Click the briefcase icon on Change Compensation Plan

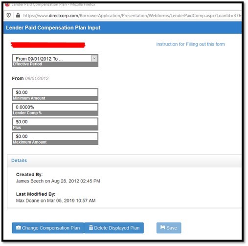19,227
